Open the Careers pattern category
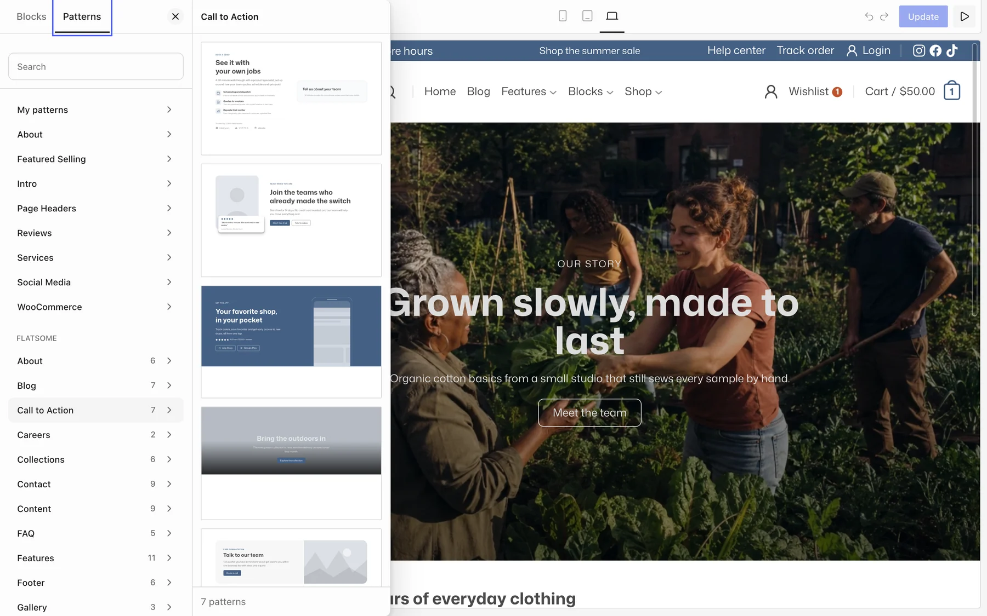The width and height of the screenshot is (987, 616). tap(96, 435)
